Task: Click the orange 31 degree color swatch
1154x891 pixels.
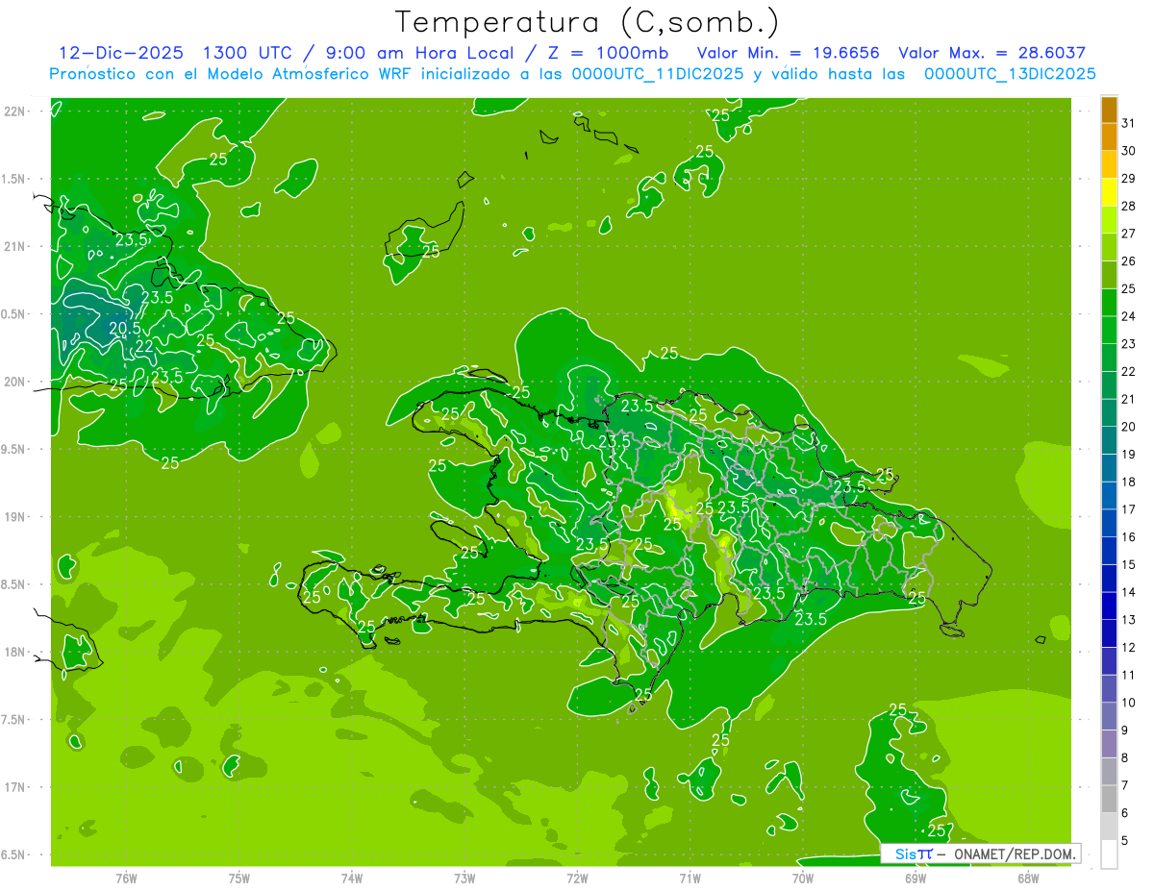Action: point(1109,110)
